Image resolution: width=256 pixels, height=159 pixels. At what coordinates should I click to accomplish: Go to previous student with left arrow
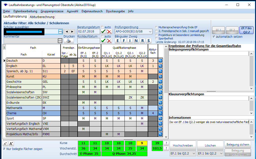(x=67, y=31)
